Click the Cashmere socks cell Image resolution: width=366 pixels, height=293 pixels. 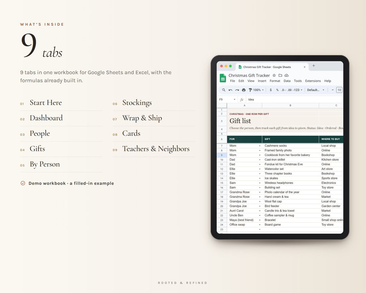tap(290, 146)
